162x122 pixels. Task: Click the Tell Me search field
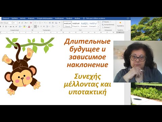(96, 18)
